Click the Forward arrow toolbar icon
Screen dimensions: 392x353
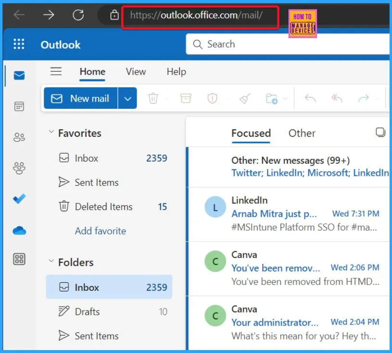364,98
